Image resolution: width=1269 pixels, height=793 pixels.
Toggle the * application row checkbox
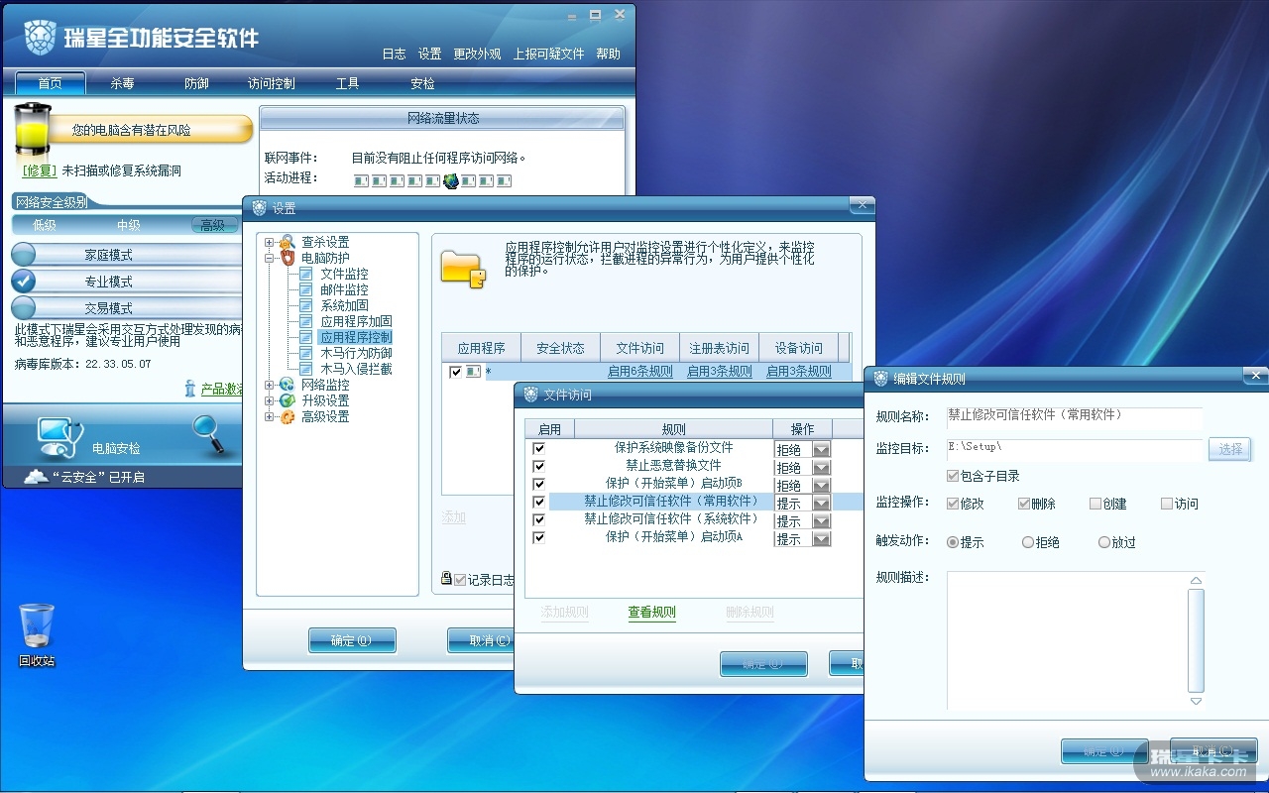456,372
